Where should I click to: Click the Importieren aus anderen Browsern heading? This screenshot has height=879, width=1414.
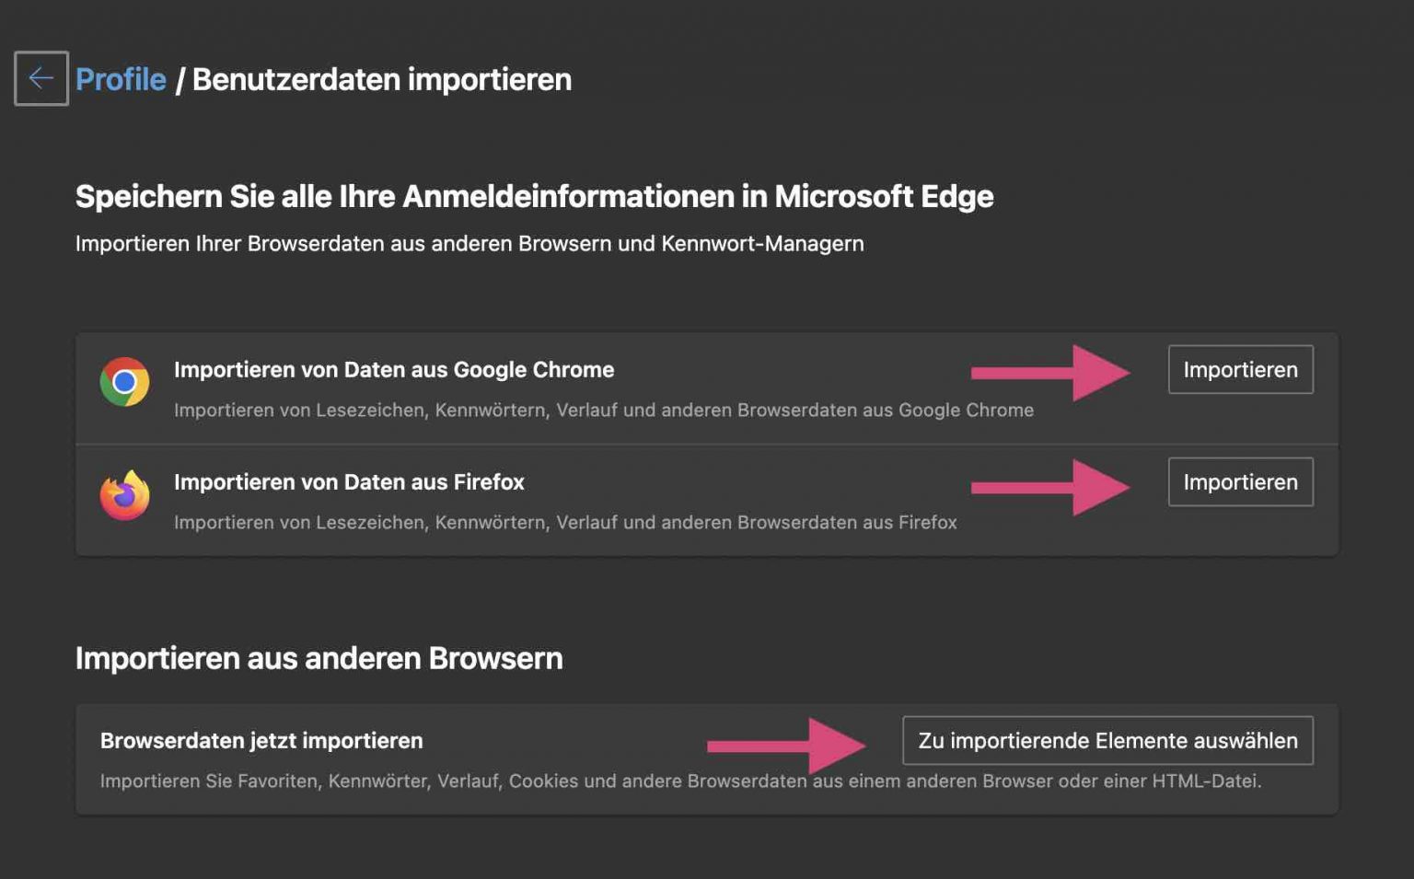[x=319, y=658]
